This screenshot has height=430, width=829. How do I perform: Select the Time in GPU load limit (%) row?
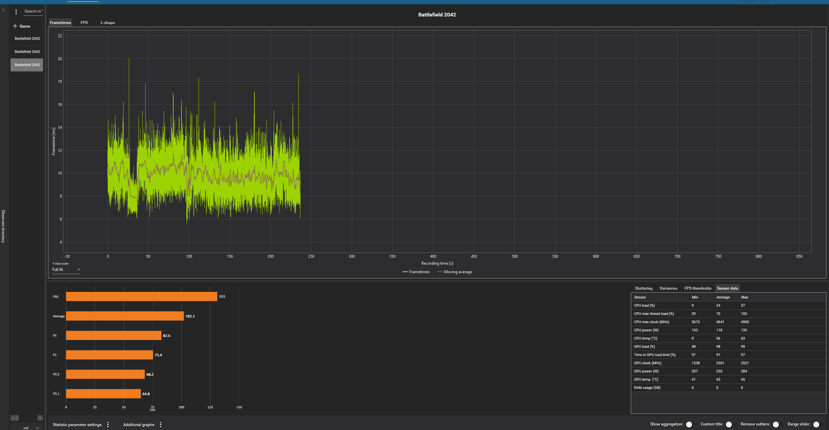728,355
